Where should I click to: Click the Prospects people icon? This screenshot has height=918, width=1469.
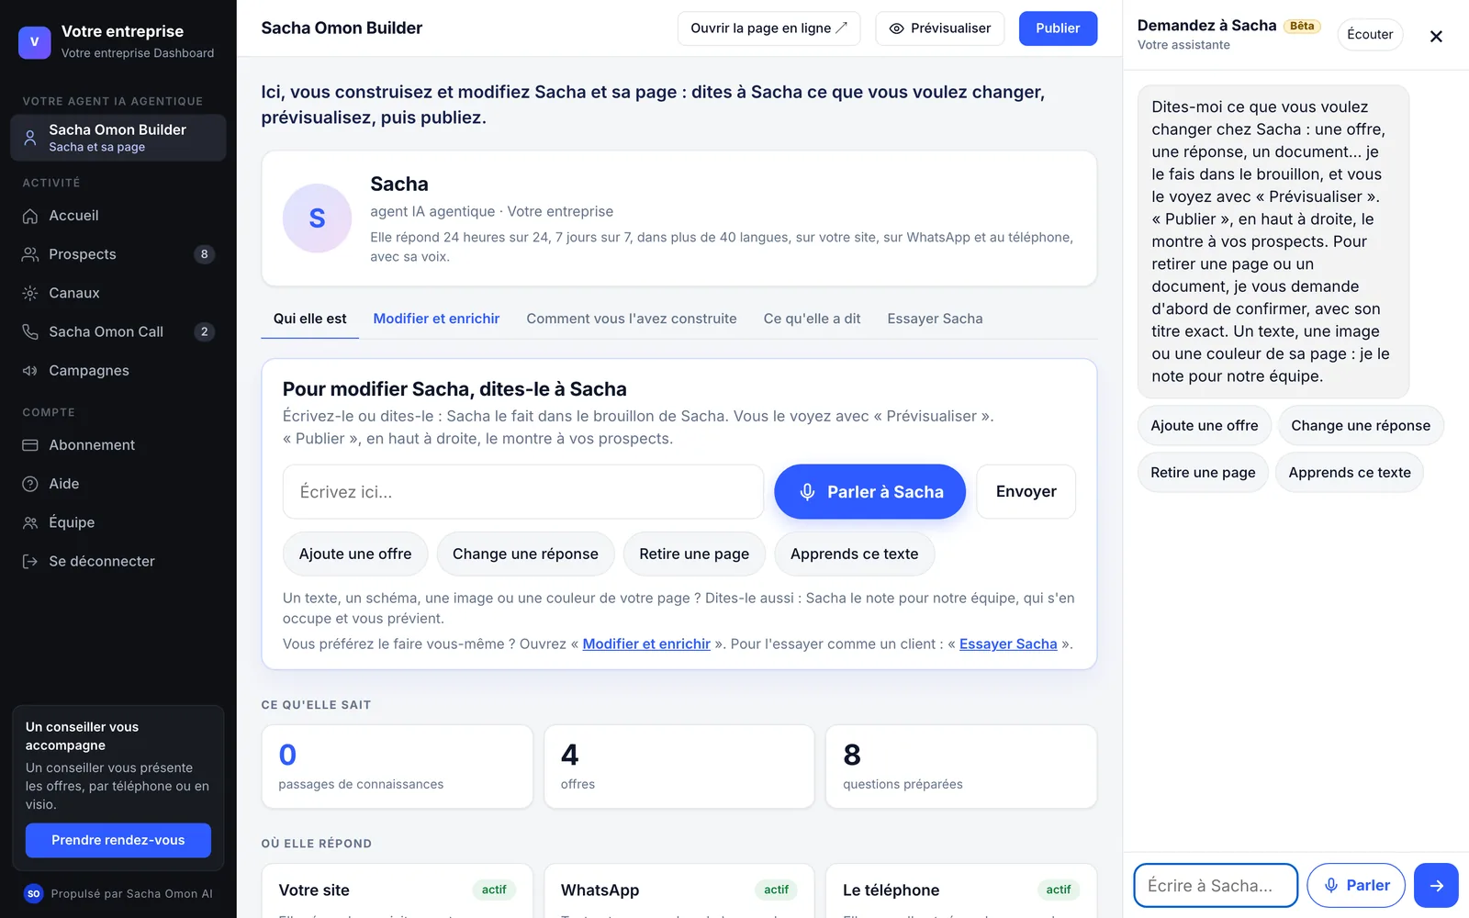30,254
